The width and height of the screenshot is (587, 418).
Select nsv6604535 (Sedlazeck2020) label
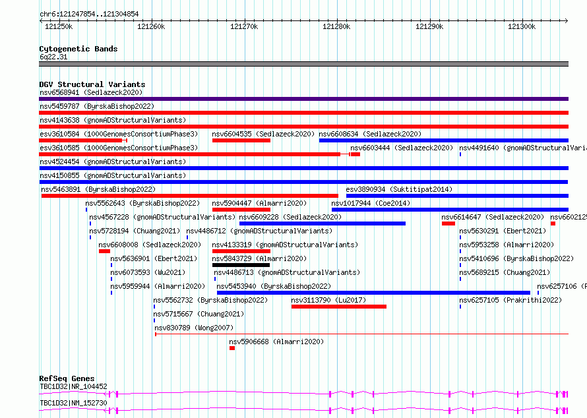coord(263,134)
